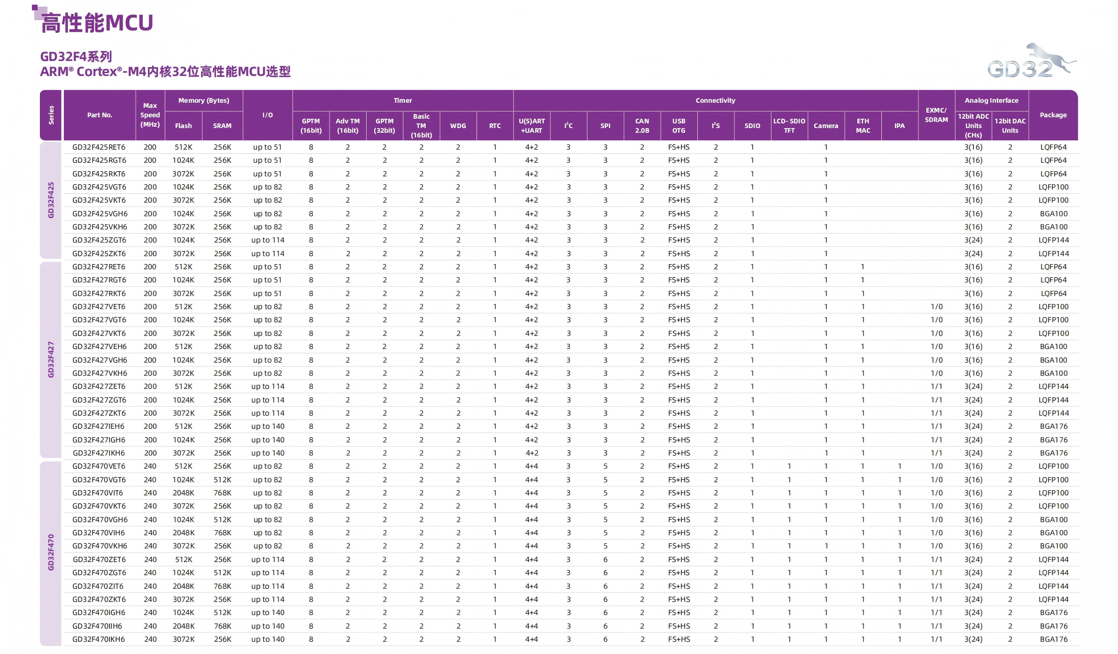The width and height of the screenshot is (1118, 654).
Task: Select the GD32F470 series label
Action: click(51, 552)
